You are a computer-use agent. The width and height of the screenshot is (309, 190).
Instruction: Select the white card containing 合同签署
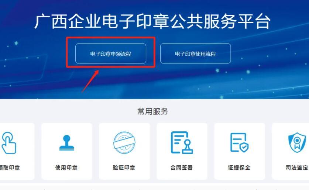click(182, 151)
